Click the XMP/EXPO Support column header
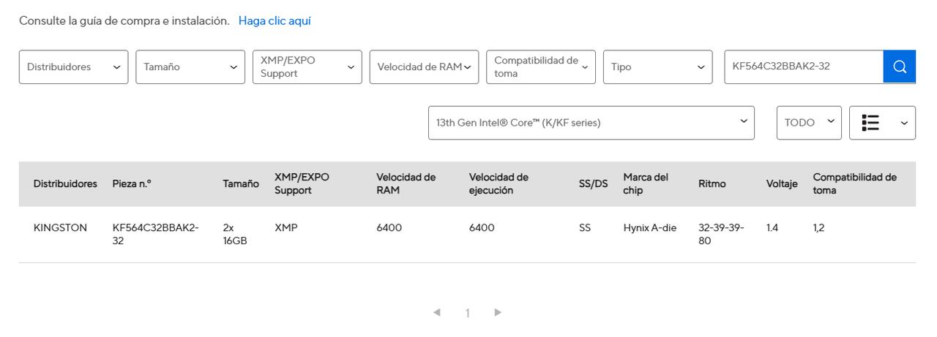 click(302, 183)
